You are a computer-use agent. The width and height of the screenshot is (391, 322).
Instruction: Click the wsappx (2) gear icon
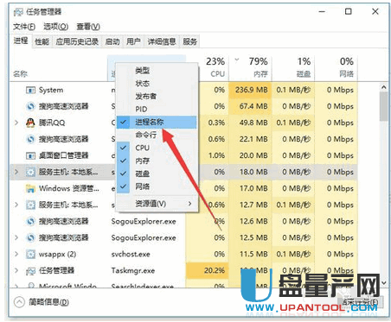30,254
